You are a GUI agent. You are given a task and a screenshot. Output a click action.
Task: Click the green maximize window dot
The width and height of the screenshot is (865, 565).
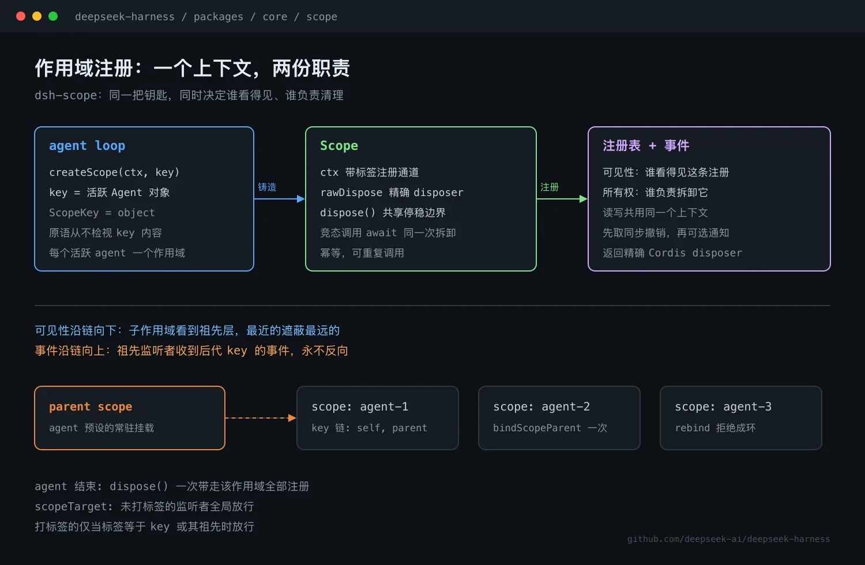coord(53,16)
